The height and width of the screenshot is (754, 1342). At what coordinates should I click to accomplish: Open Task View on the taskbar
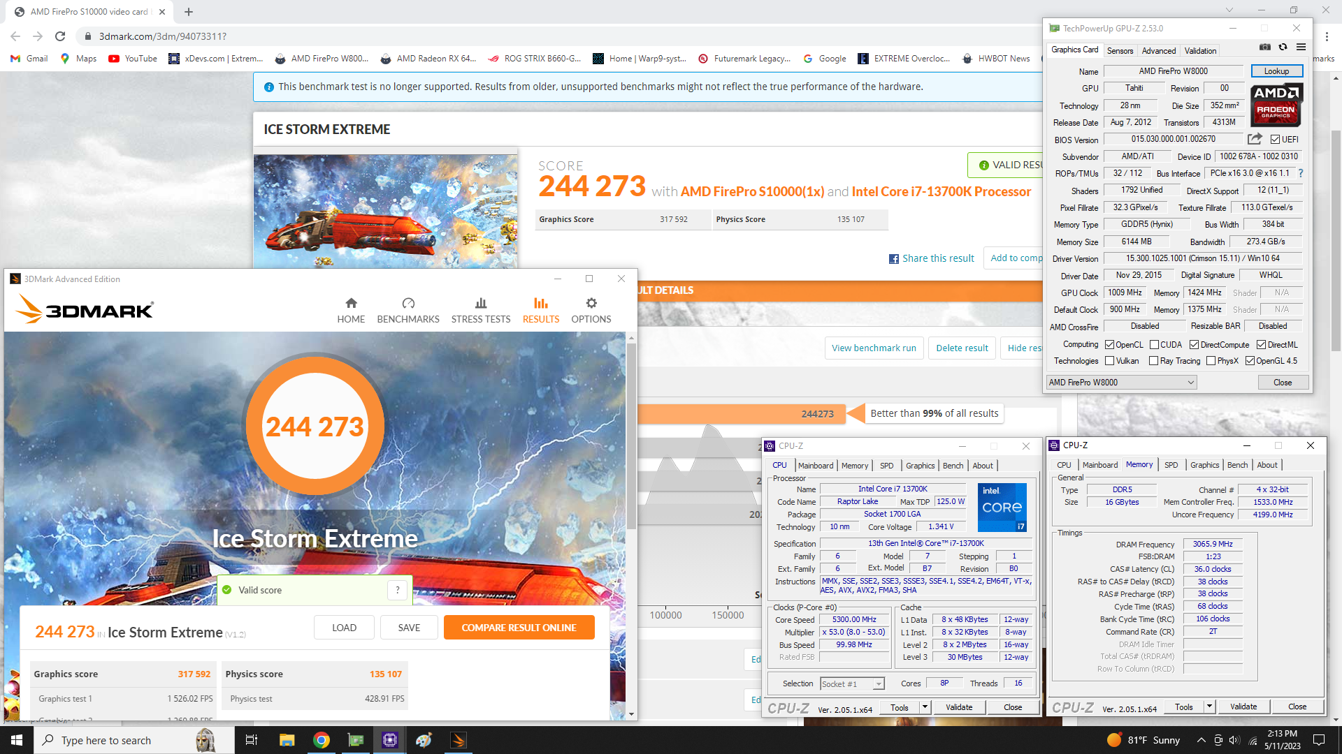252,740
